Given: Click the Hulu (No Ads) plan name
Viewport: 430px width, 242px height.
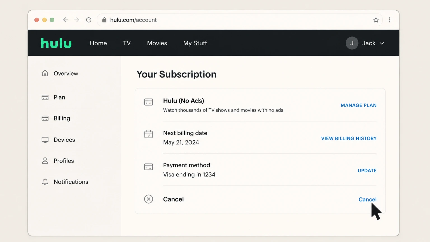Looking at the screenshot, I should click(184, 101).
